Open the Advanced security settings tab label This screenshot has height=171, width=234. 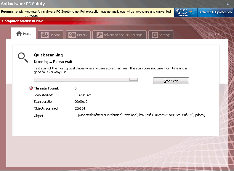[123, 35]
